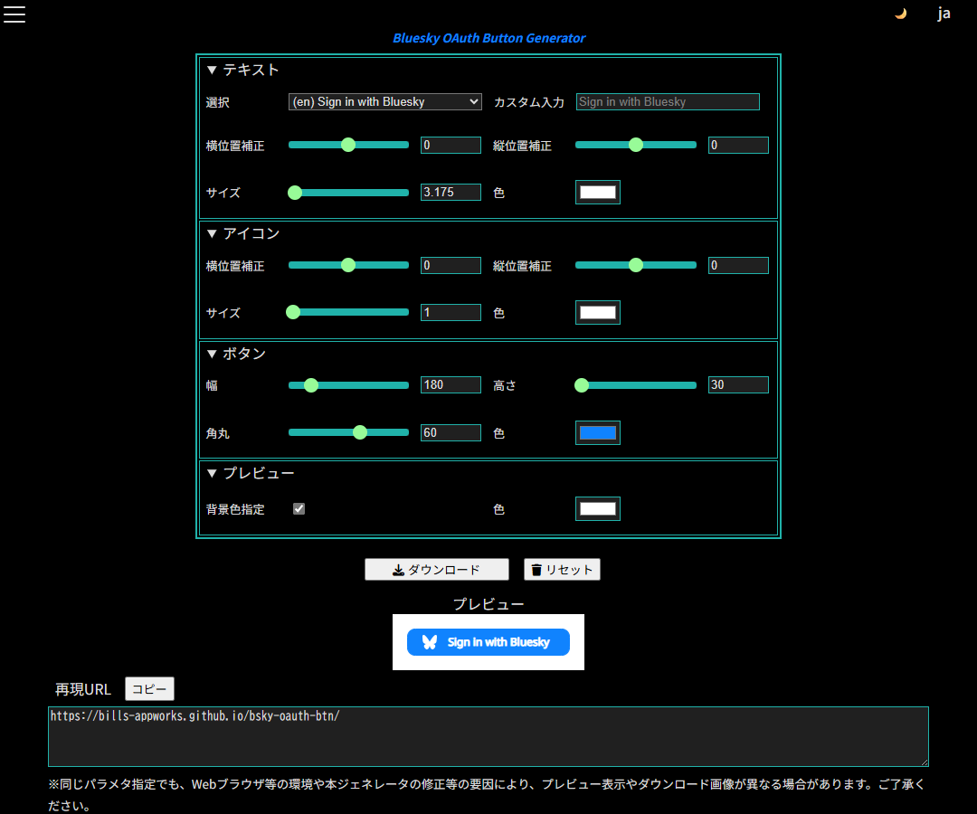Image resolution: width=977 pixels, height=814 pixels.
Task: Click the download button with arrow icon
Action: point(437,569)
